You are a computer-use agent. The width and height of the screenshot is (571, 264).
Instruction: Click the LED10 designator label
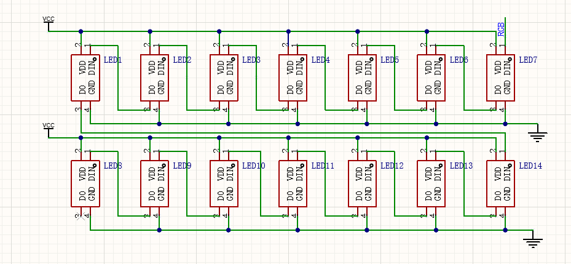[254, 166]
